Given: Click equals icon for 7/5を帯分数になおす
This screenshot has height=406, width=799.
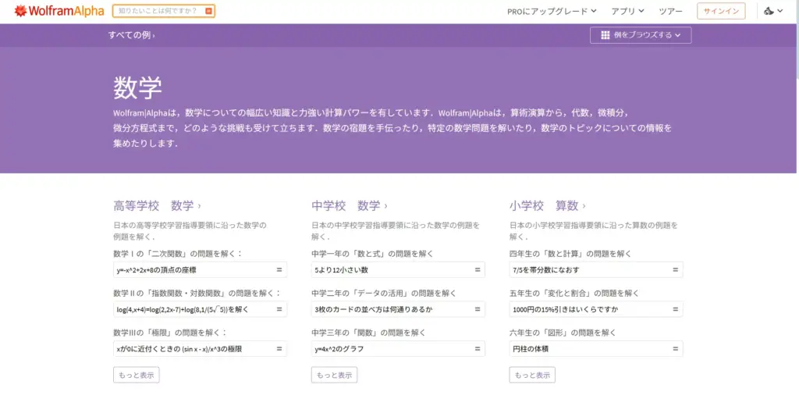Looking at the screenshot, I should (x=675, y=270).
